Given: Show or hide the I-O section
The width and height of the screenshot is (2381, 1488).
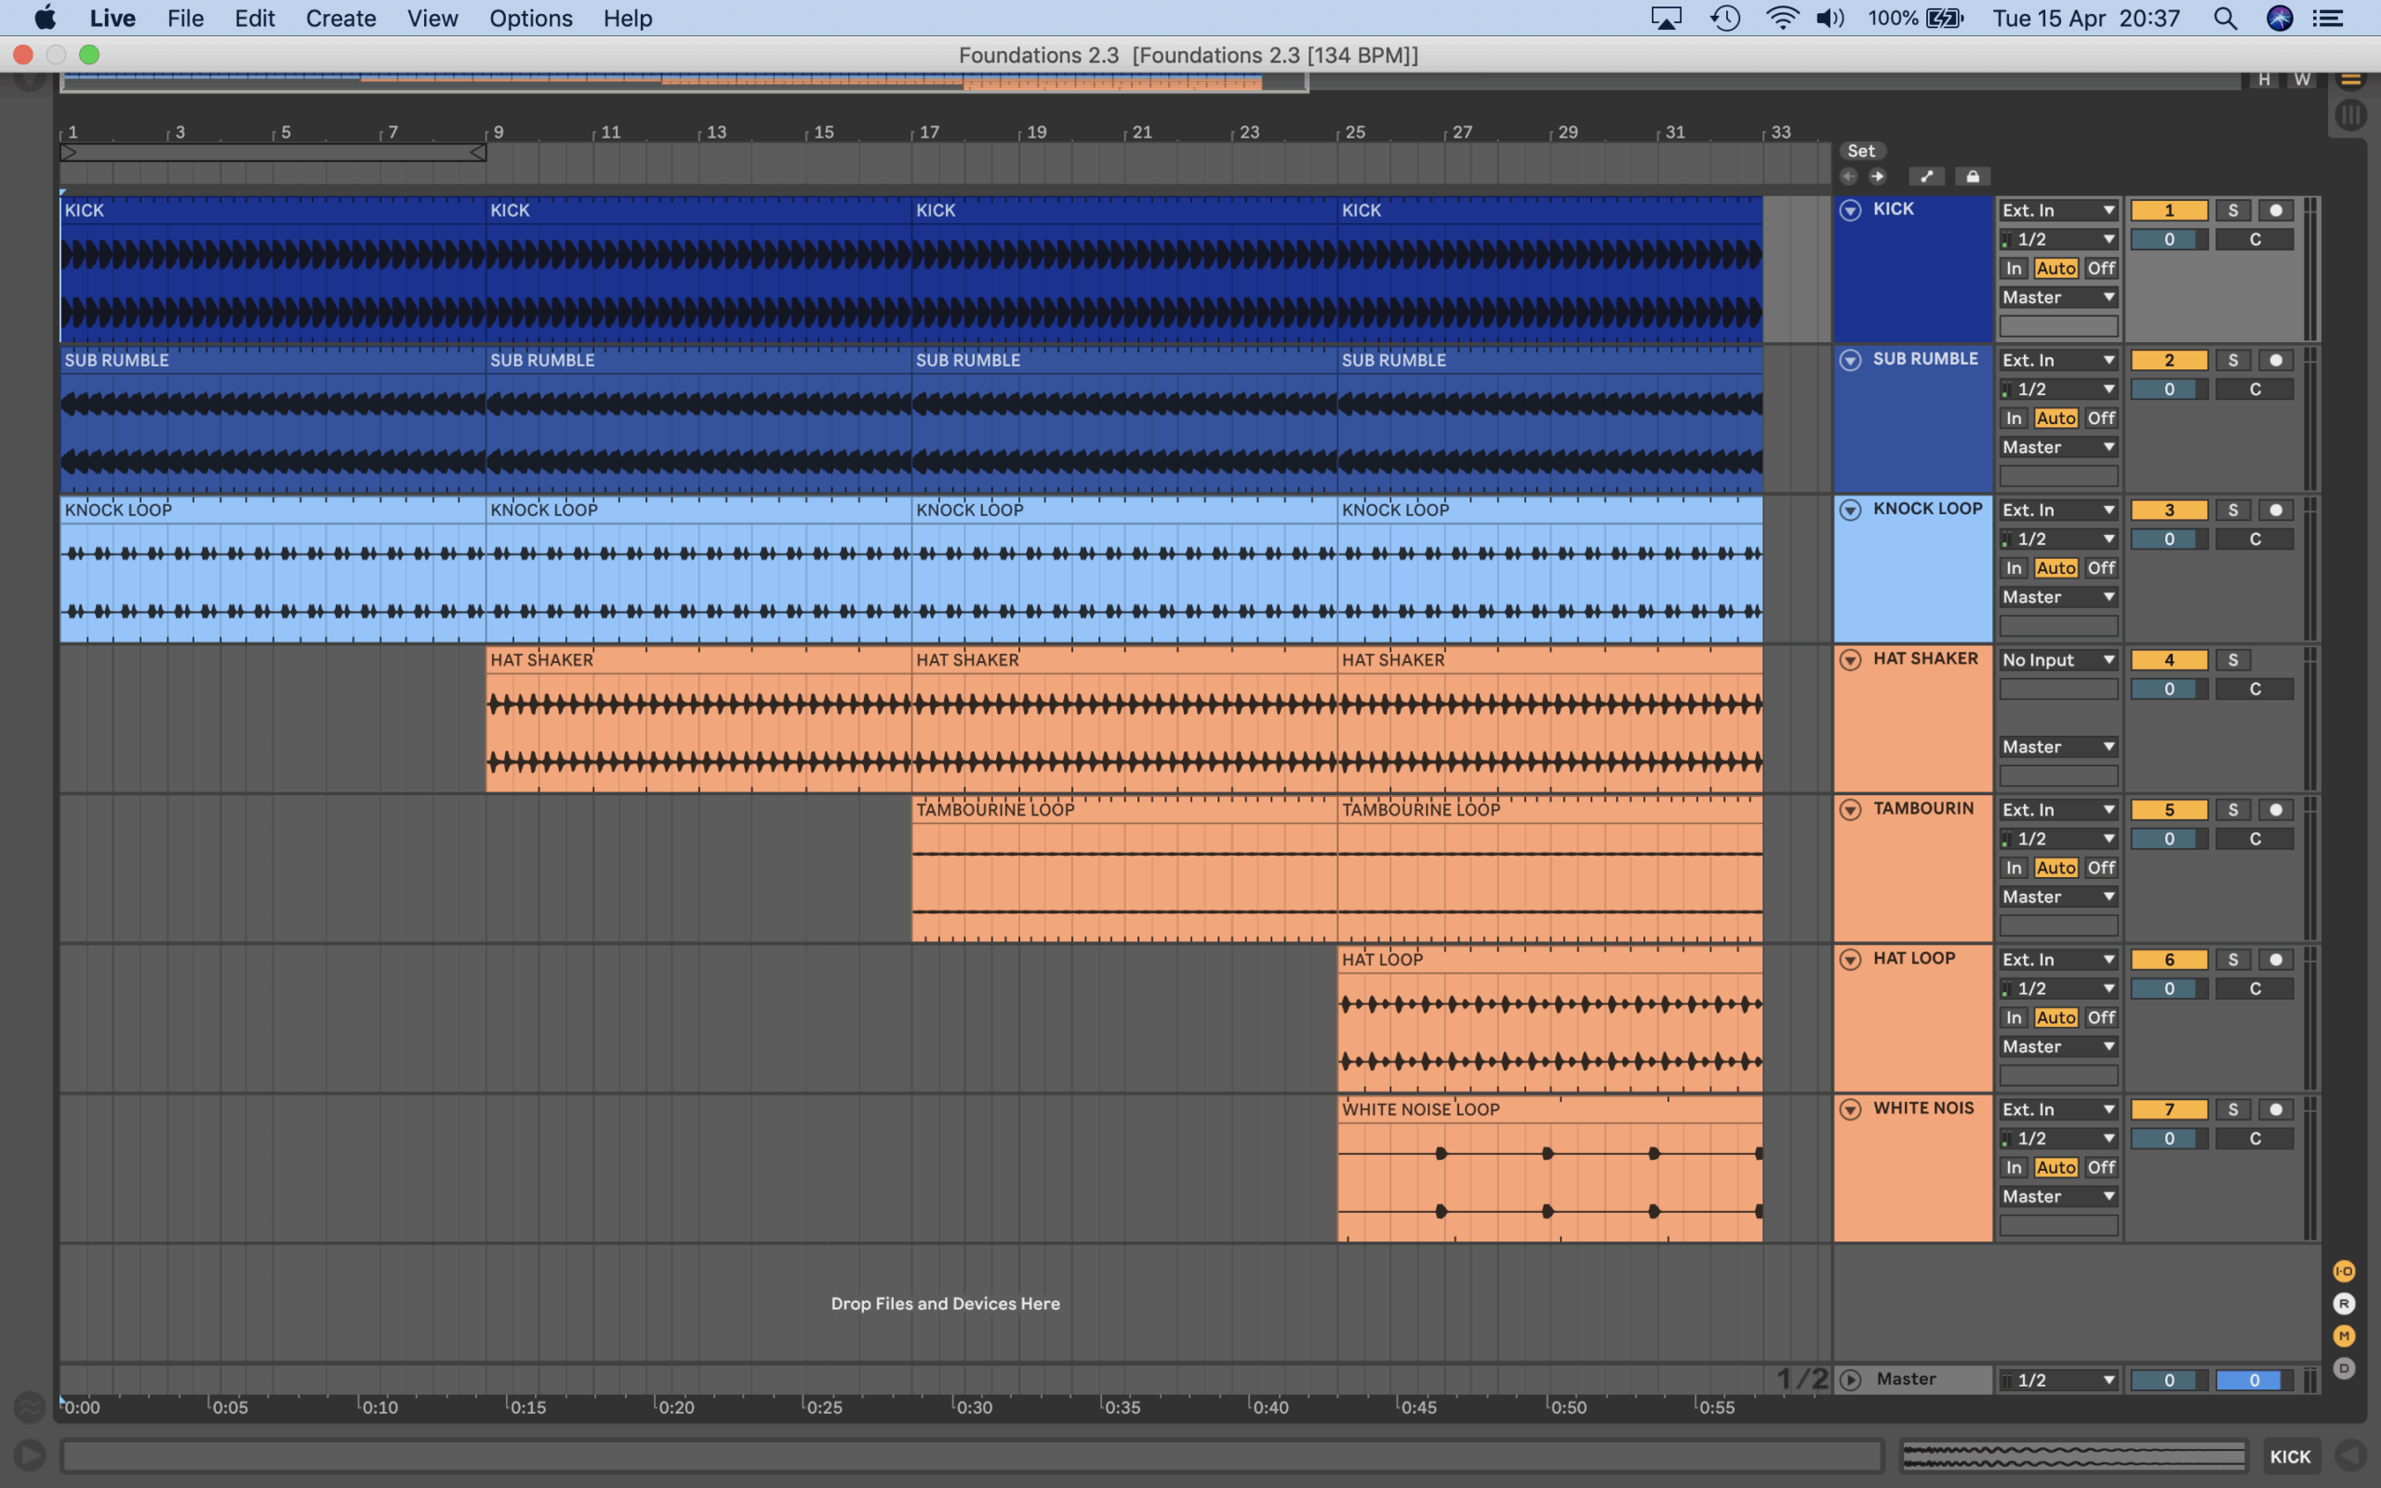Looking at the screenshot, I should click(2344, 1271).
